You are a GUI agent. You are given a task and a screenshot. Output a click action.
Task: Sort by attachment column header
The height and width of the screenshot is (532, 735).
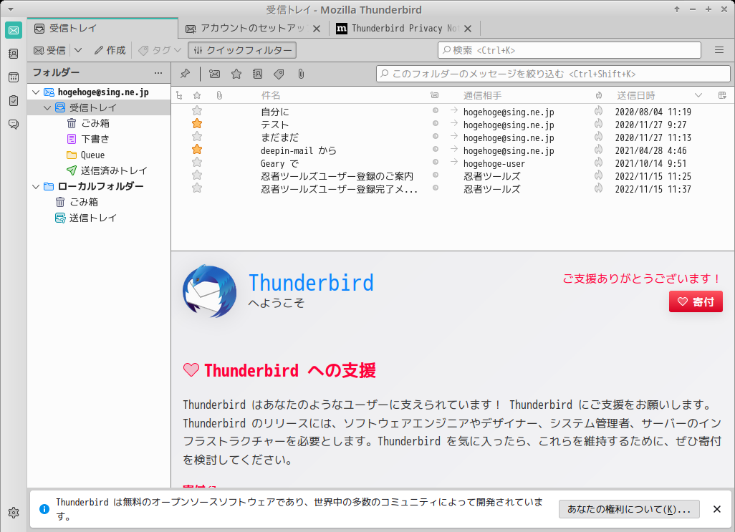coord(219,95)
